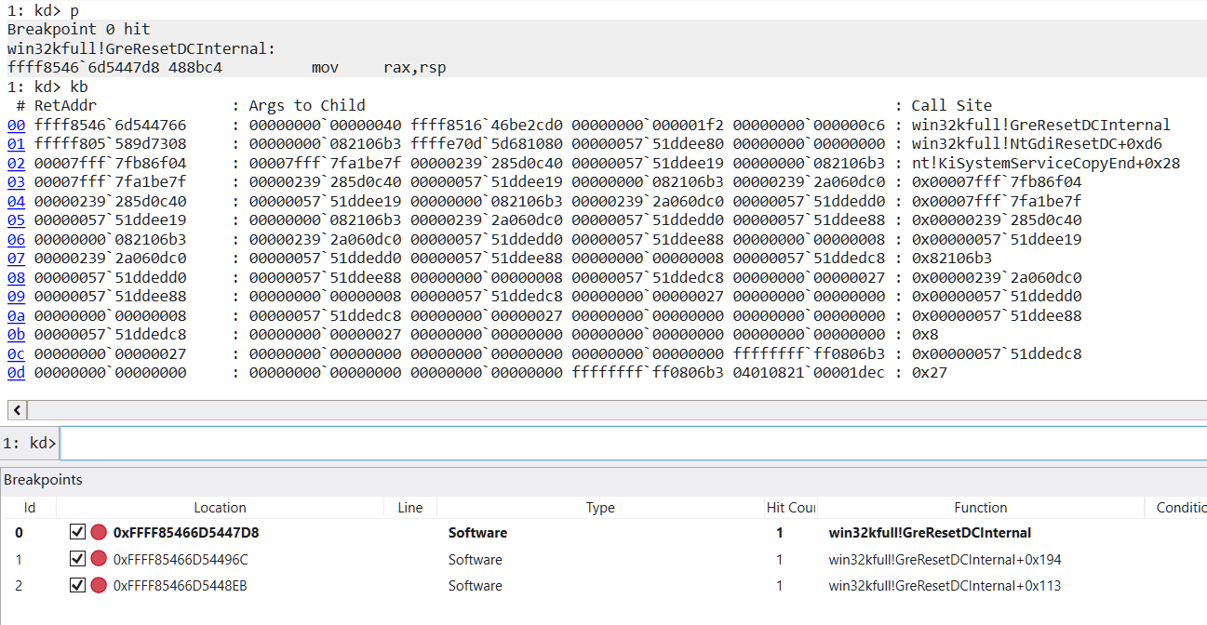
Task: Click call site win32kfull!NtGdiResetDC+0xd6
Action: coord(1037,144)
